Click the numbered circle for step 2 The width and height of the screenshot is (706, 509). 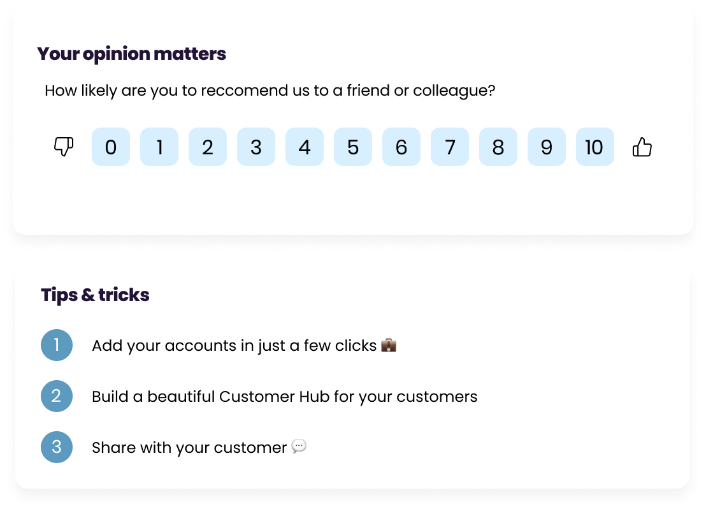coord(57,396)
